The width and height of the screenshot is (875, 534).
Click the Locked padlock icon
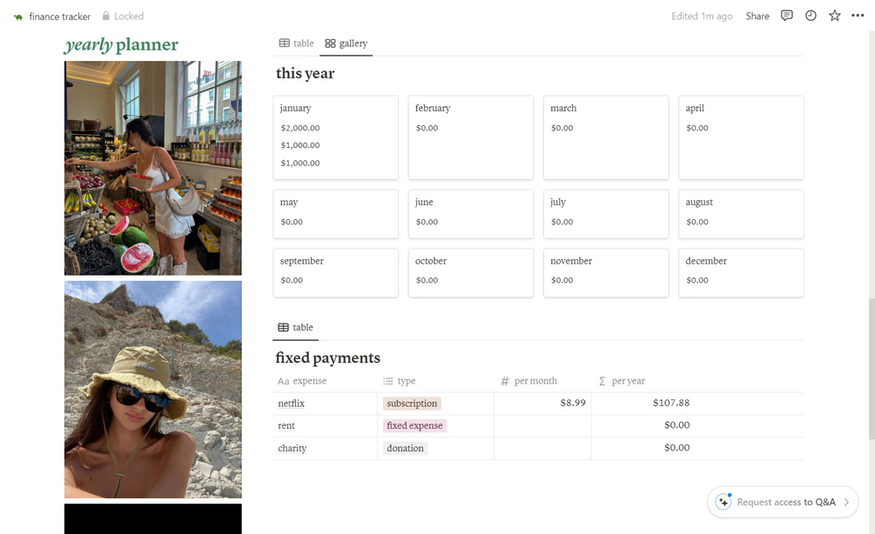[x=105, y=16]
